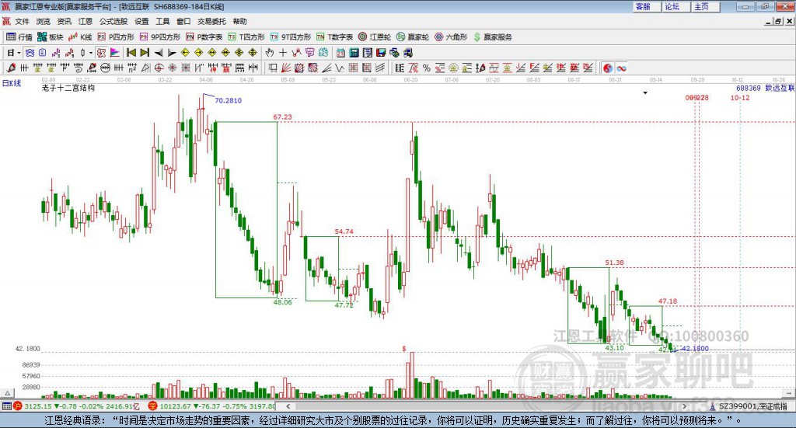Expand the candlestick style dropdown arrow
The width and height of the screenshot is (796, 428).
(91, 53)
